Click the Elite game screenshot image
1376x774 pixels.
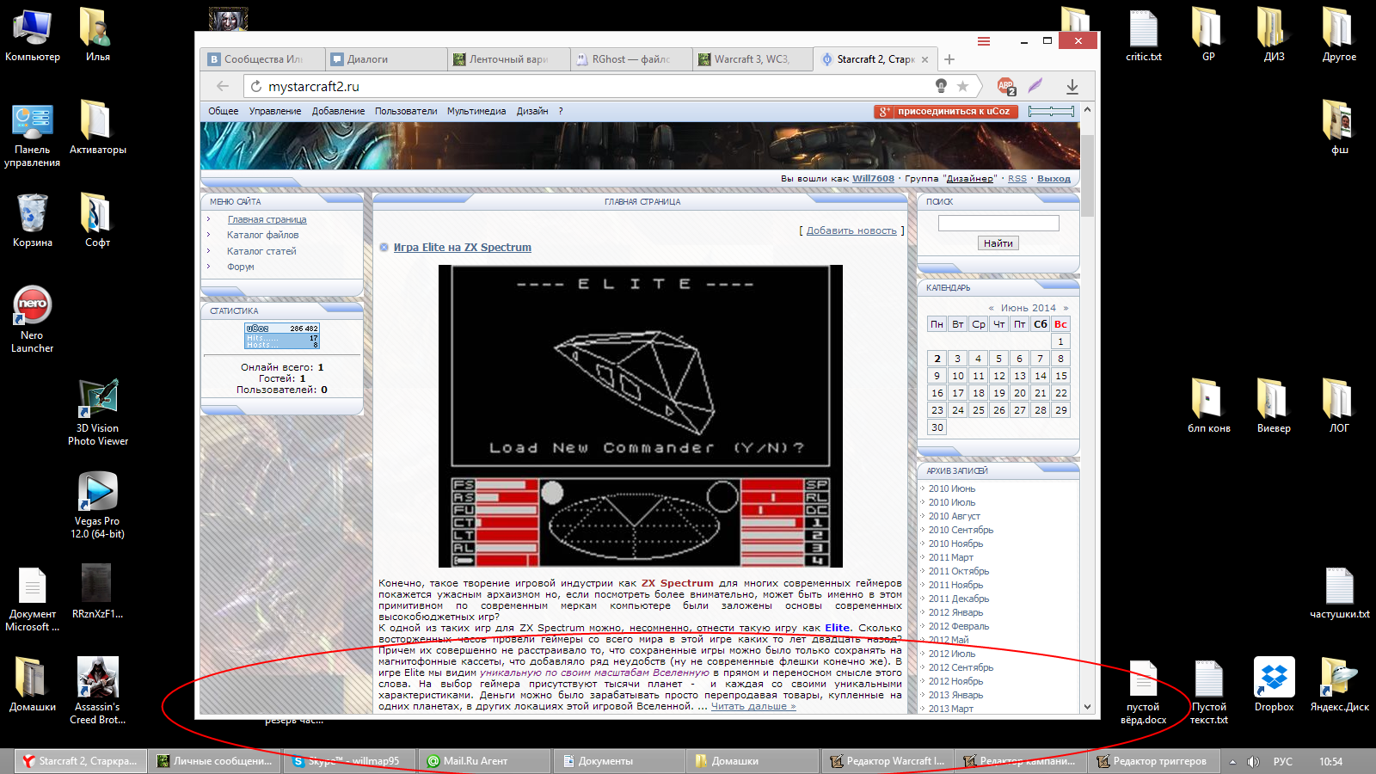pyautogui.click(x=641, y=416)
